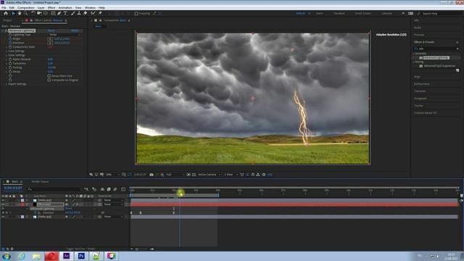
Task: Switch to the Render Queue tab
Action: (x=40, y=182)
